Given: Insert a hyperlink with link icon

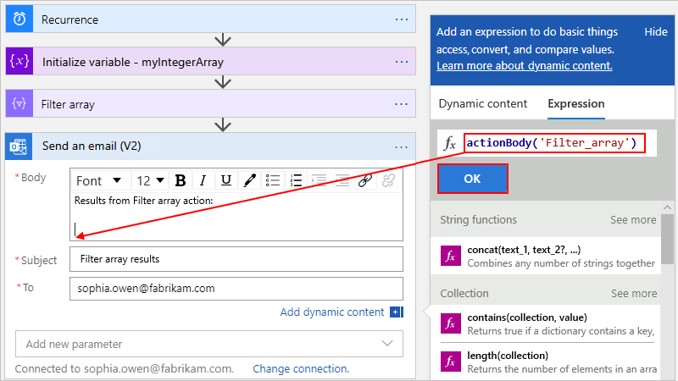Looking at the screenshot, I should (365, 180).
